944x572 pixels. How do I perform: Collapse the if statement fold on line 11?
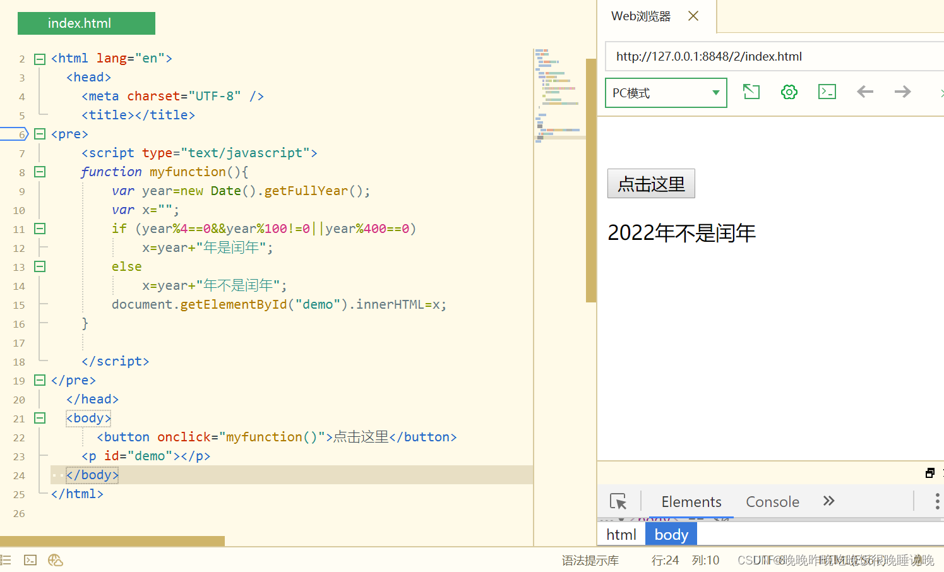click(x=40, y=229)
